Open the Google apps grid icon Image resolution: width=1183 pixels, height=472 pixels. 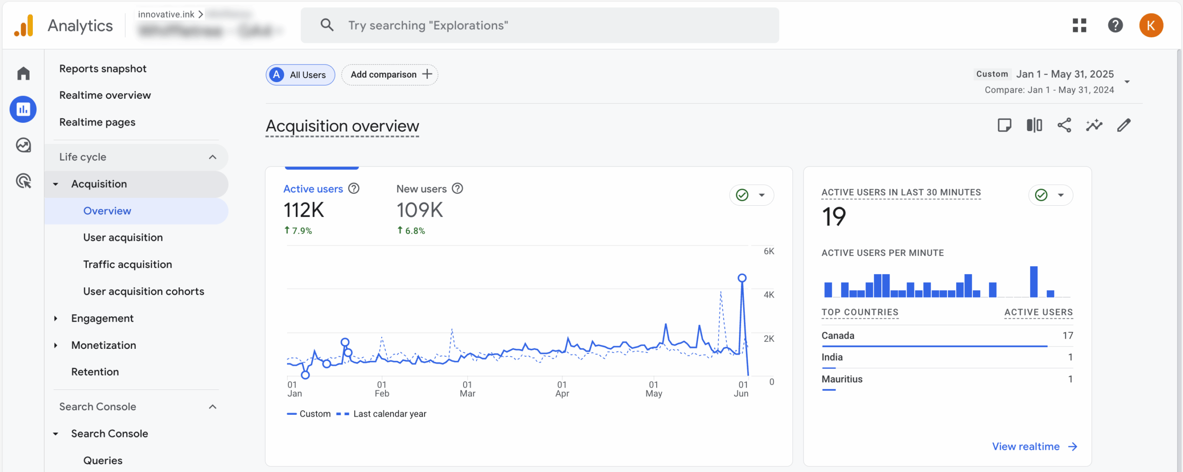tap(1079, 25)
